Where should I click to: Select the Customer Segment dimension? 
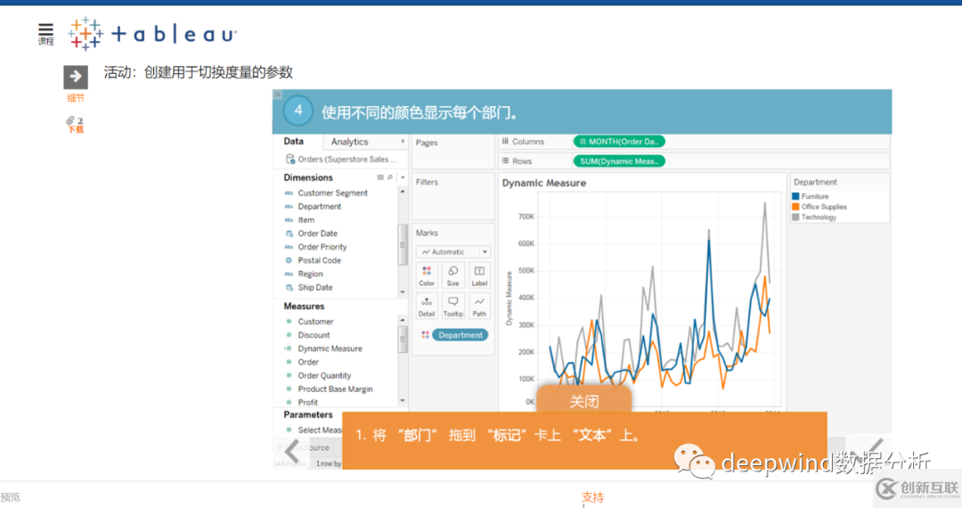[332, 193]
